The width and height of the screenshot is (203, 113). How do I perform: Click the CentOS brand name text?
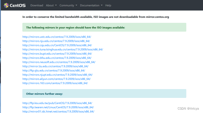17,6
